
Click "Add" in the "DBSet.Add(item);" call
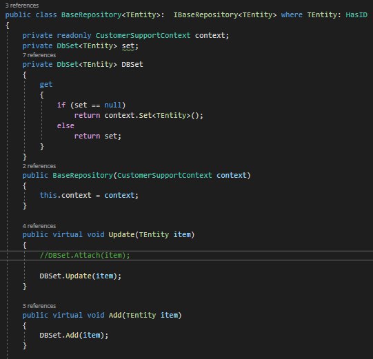[x=72, y=335]
